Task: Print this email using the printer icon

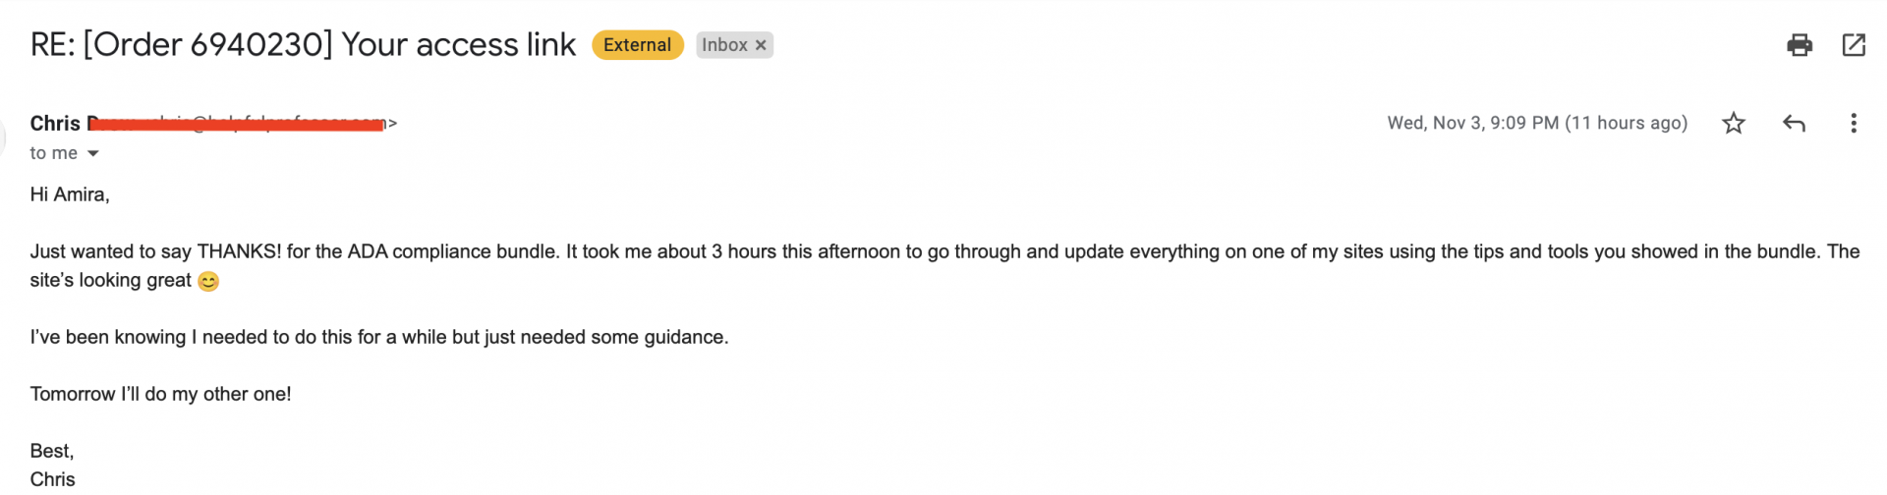Action: (x=1799, y=45)
